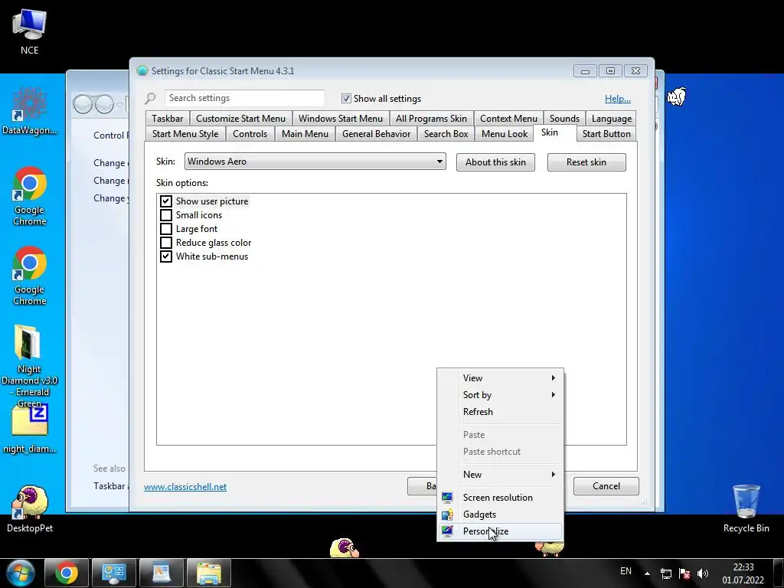Image resolution: width=784 pixels, height=588 pixels.
Task: Click the About this skin button
Action: pos(495,162)
